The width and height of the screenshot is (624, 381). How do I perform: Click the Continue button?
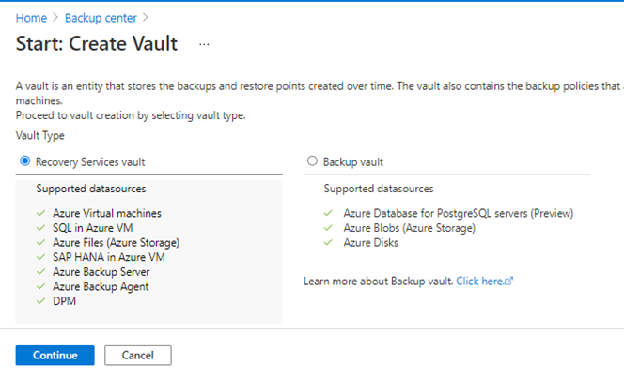tap(55, 355)
